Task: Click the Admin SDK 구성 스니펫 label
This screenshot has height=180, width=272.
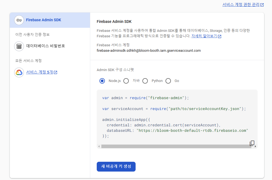Action: (115, 70)
